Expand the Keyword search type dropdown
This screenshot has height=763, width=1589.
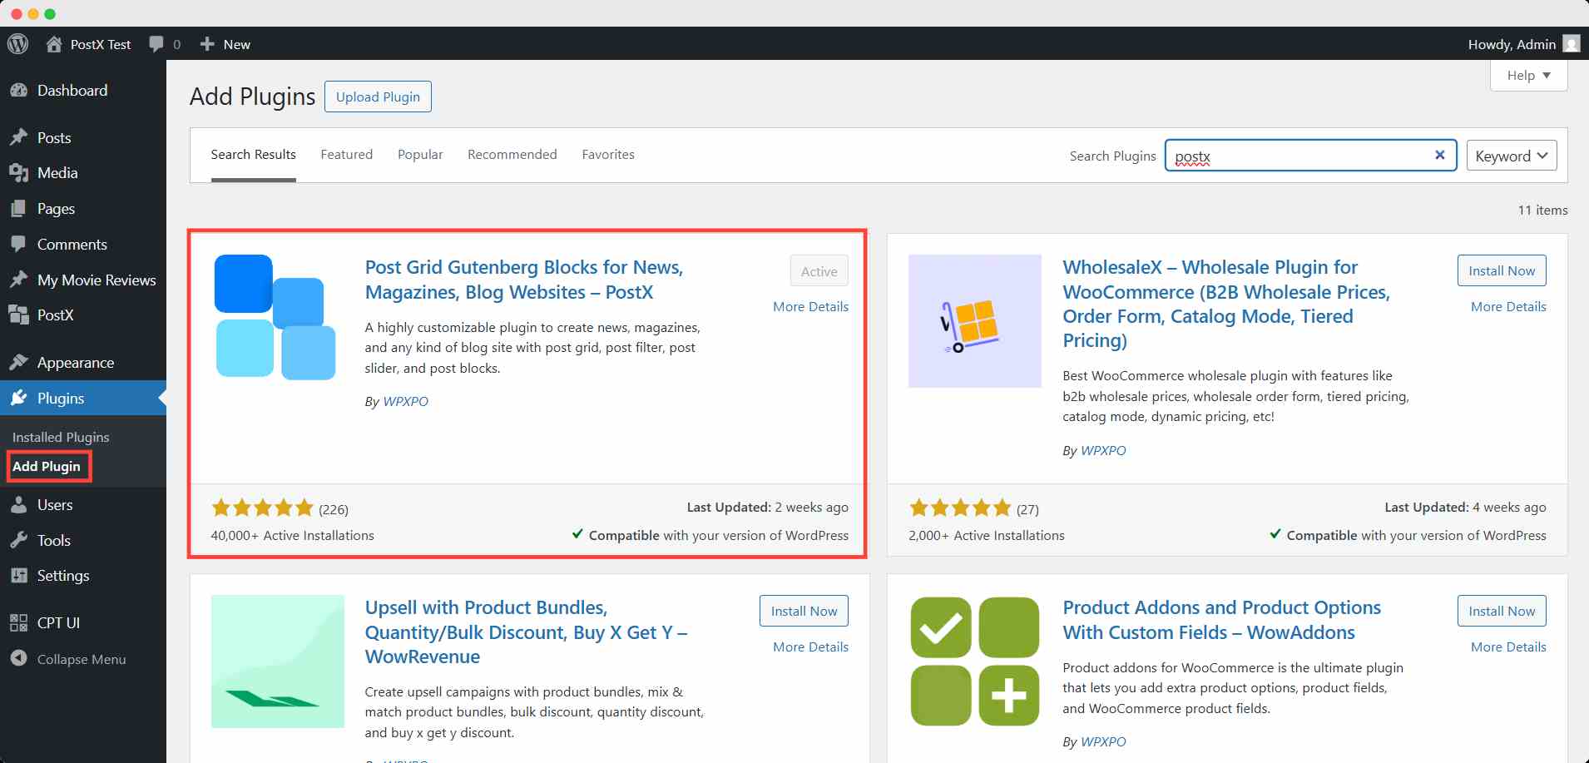click(1511, 156)
